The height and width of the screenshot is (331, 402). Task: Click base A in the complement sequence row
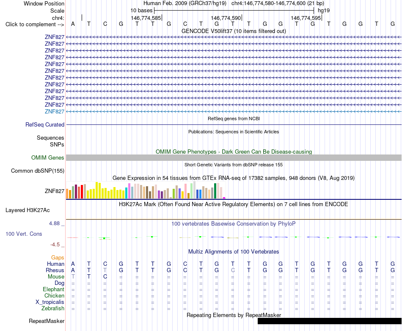coord(73,24)
